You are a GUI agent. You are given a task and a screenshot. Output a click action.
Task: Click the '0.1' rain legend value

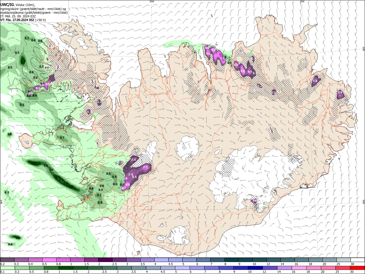click(3, 272)
